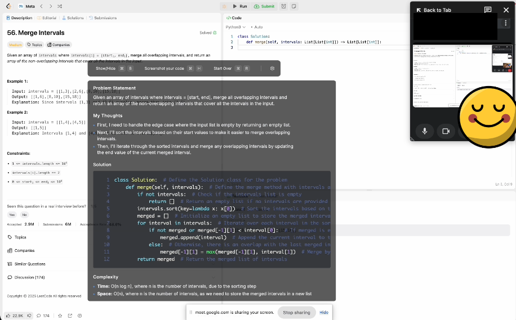
Task: Click the Constraints heading
Action: [19, 154]
